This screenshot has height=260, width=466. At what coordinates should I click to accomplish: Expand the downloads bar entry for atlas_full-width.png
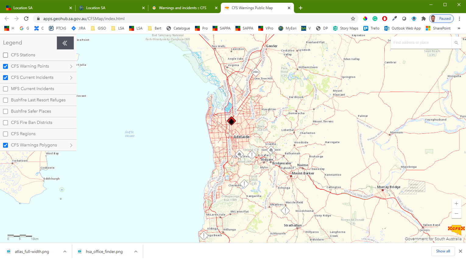tap(64, 251)
